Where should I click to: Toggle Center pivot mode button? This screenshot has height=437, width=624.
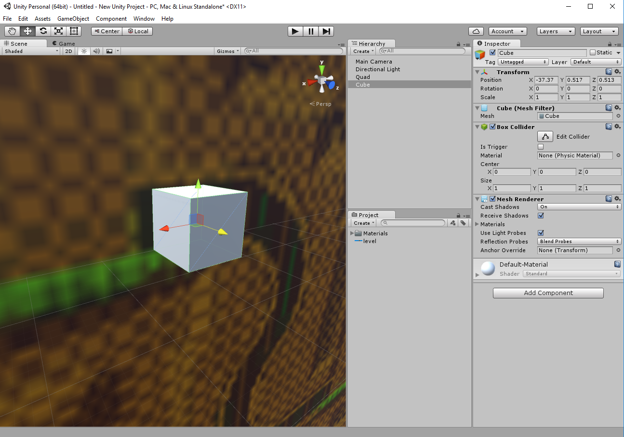point(106,31)
